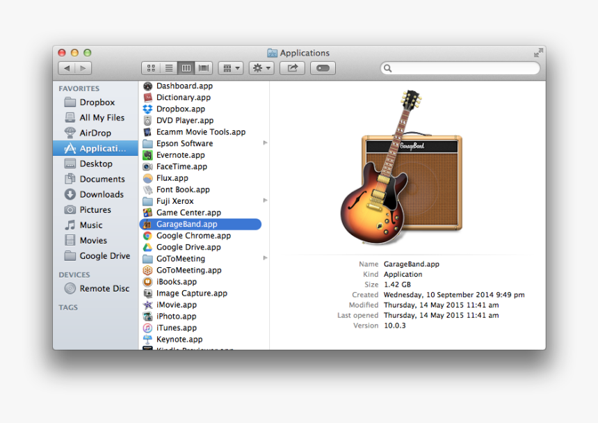Click the Edit Tags toolbar button
Viewport: 598px width, 423px height.
[323, 68]
